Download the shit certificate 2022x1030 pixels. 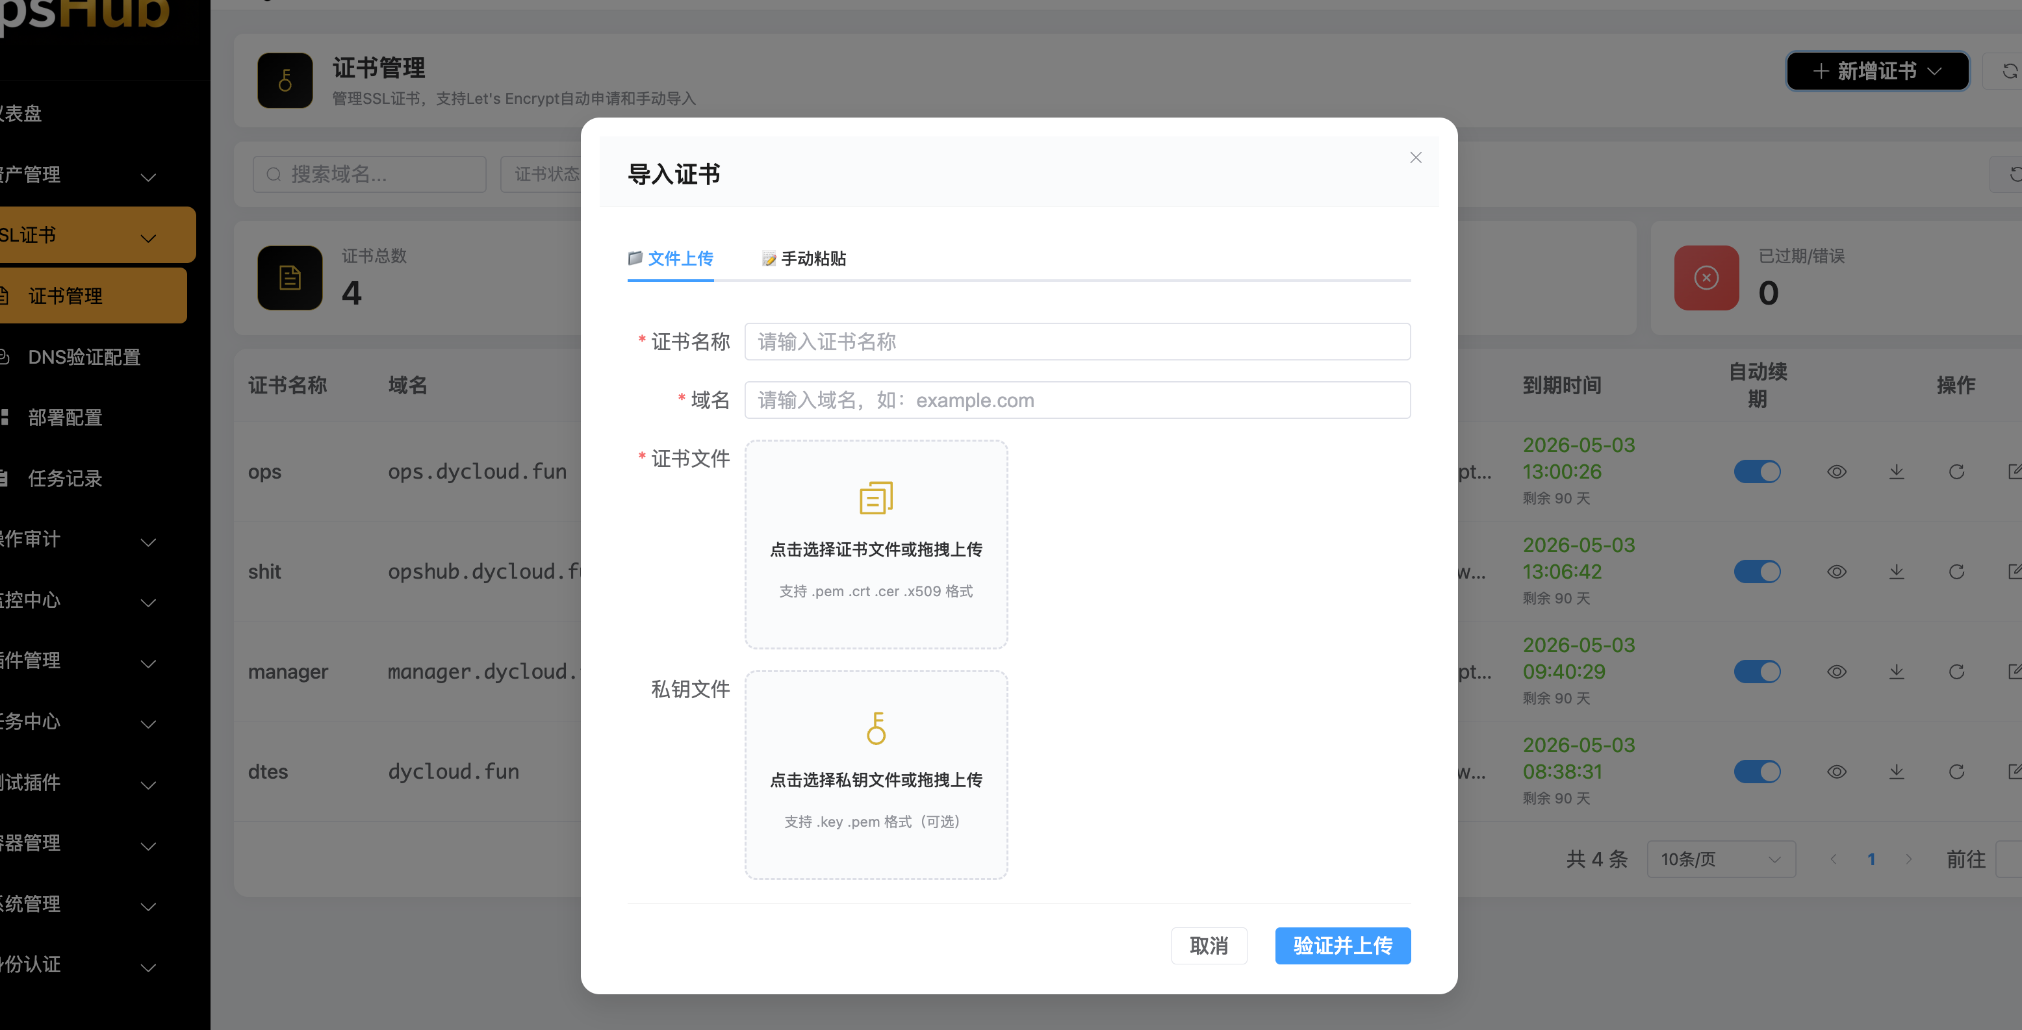1897,571
